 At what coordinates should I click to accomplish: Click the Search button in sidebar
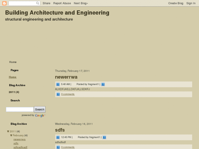pyautogui.click(x=40, y=109)
